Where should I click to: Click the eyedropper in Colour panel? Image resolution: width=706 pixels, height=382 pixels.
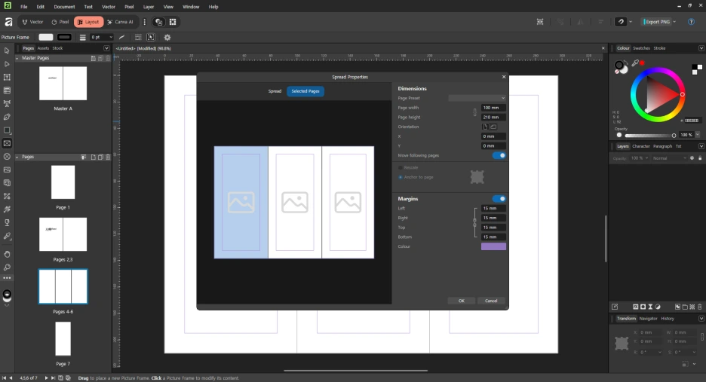[635, 63]
